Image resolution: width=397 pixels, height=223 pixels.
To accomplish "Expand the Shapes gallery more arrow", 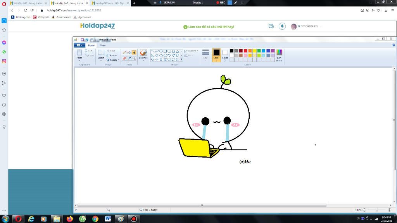I will click(181, 60).
